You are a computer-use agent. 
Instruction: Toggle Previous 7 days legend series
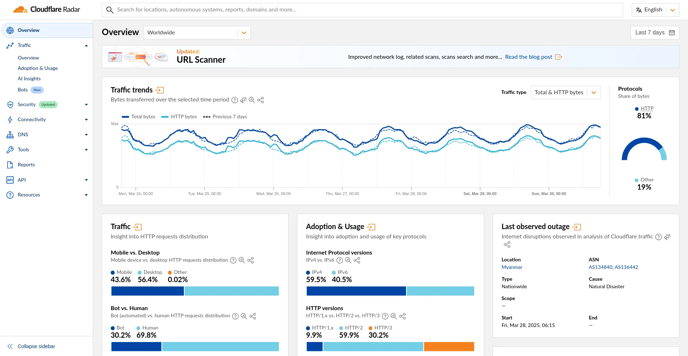click(225, 117)
